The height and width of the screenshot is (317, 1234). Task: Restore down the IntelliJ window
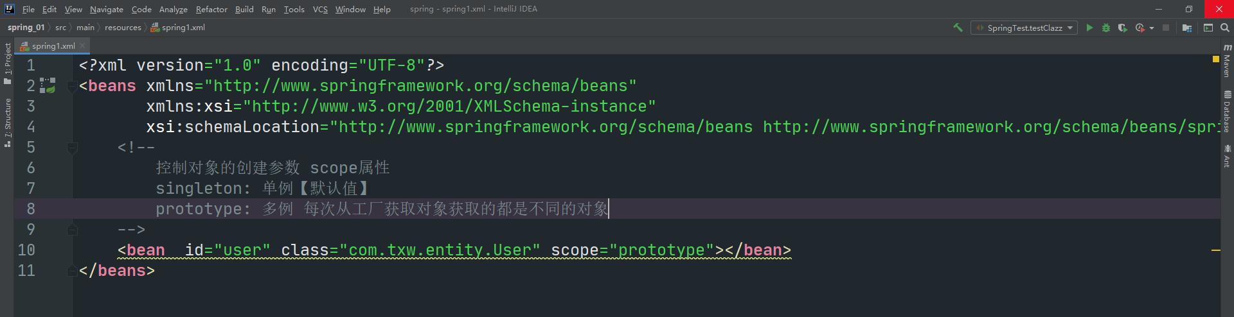[x=1189, y=9]
